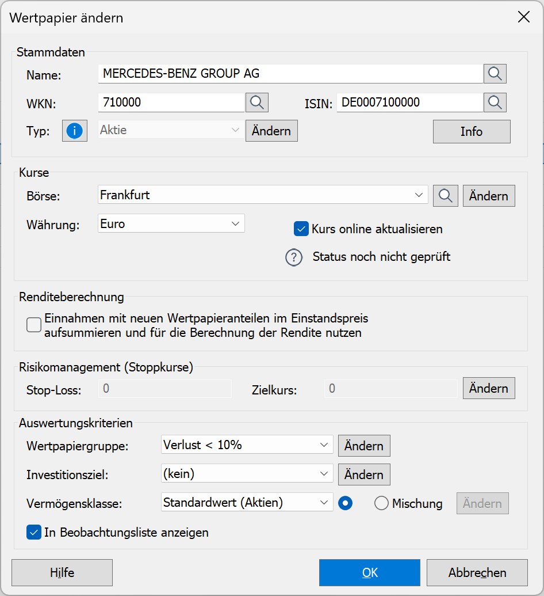Click the Info button
Image resolution: width=544 pixels, height=596 pixels.
[x=472, y=131]
